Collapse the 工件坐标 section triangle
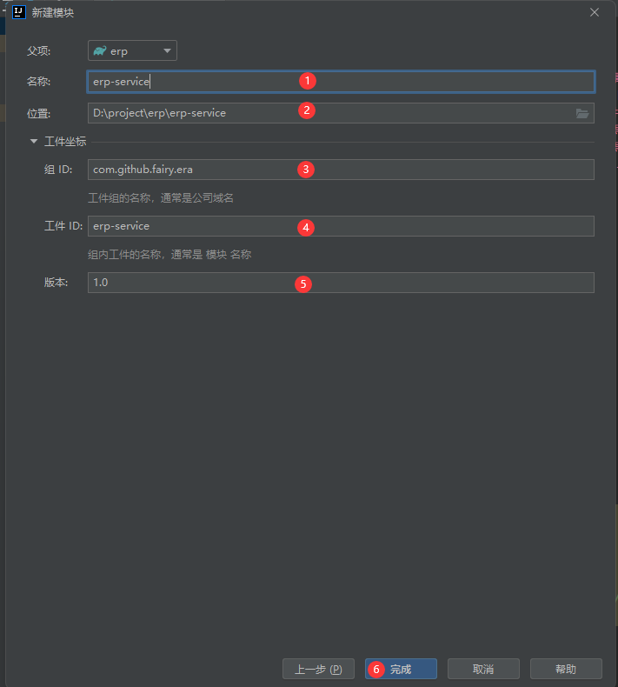Viewport: 618px width, 687px height. [x=34, y=141]
